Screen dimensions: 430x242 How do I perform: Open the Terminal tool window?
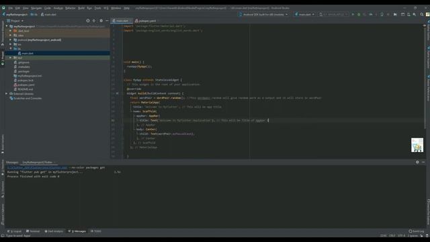pyautogui.click(x=33, y=231)
